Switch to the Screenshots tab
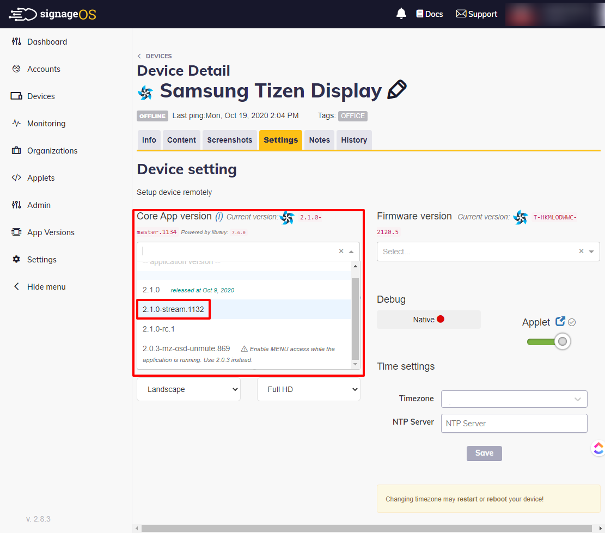Screen dimensions: 605x533 (229, 140)
